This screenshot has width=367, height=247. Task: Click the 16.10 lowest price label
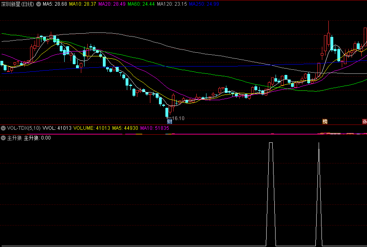[178, 118]
